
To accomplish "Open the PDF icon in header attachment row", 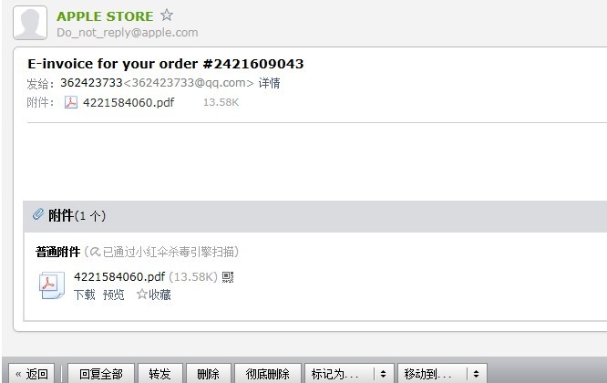I will coord(71,102).
